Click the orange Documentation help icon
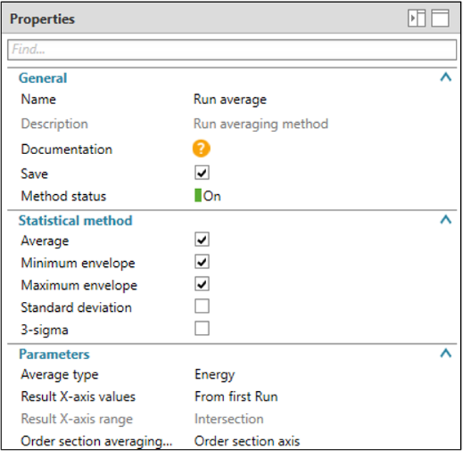The width and height of the screenshot is (463, 451). [x=202, y=149]
